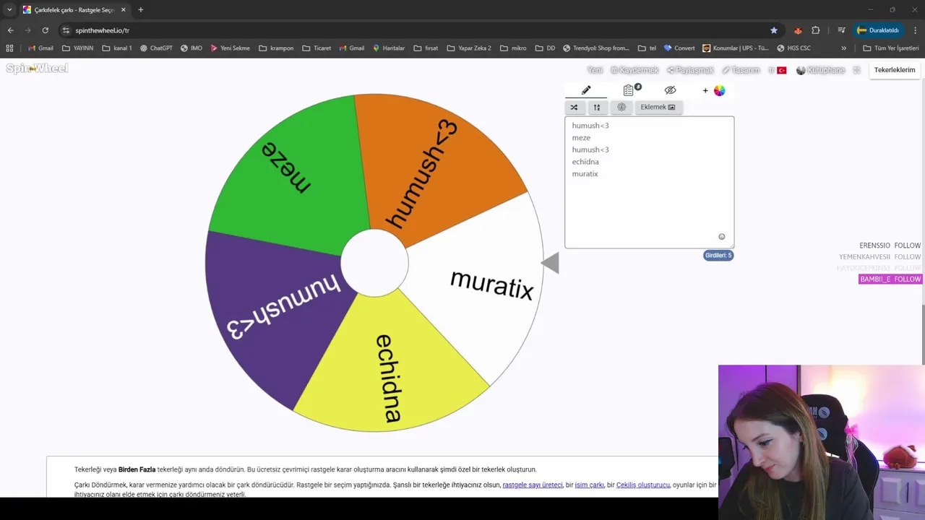Open the browser extensions puzzle icon
The width and height of the screenshot is (925, 520).
coord(816,30)
